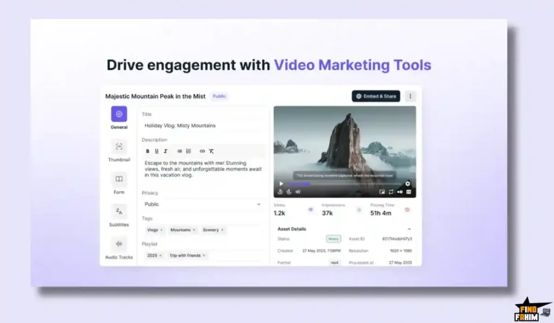Enable closed captions on the video player

point(408,192)
